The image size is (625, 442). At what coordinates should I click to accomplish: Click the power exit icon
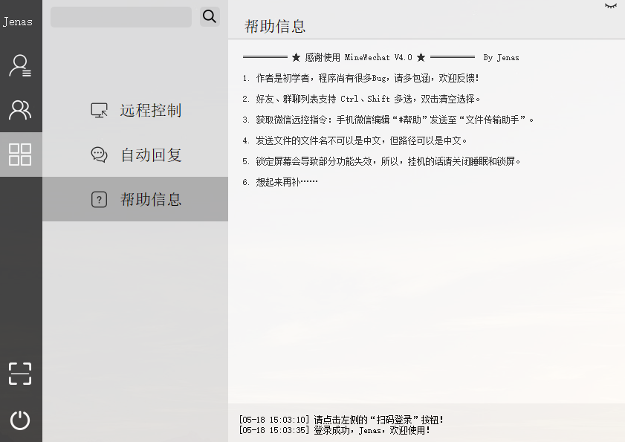click(x=20, y=420)
